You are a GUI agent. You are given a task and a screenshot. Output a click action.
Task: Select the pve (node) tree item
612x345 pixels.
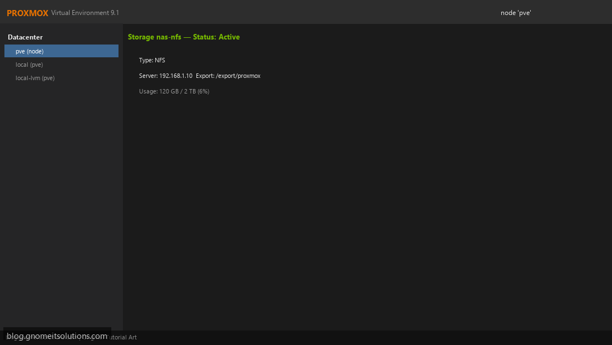[x=61, y=51]
